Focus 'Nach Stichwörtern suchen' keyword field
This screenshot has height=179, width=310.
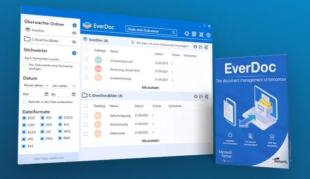pyautogui.click(x=50, y=59)
